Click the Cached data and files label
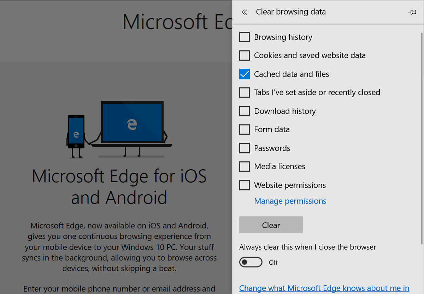The image size is (424, 294). [291, 74]
